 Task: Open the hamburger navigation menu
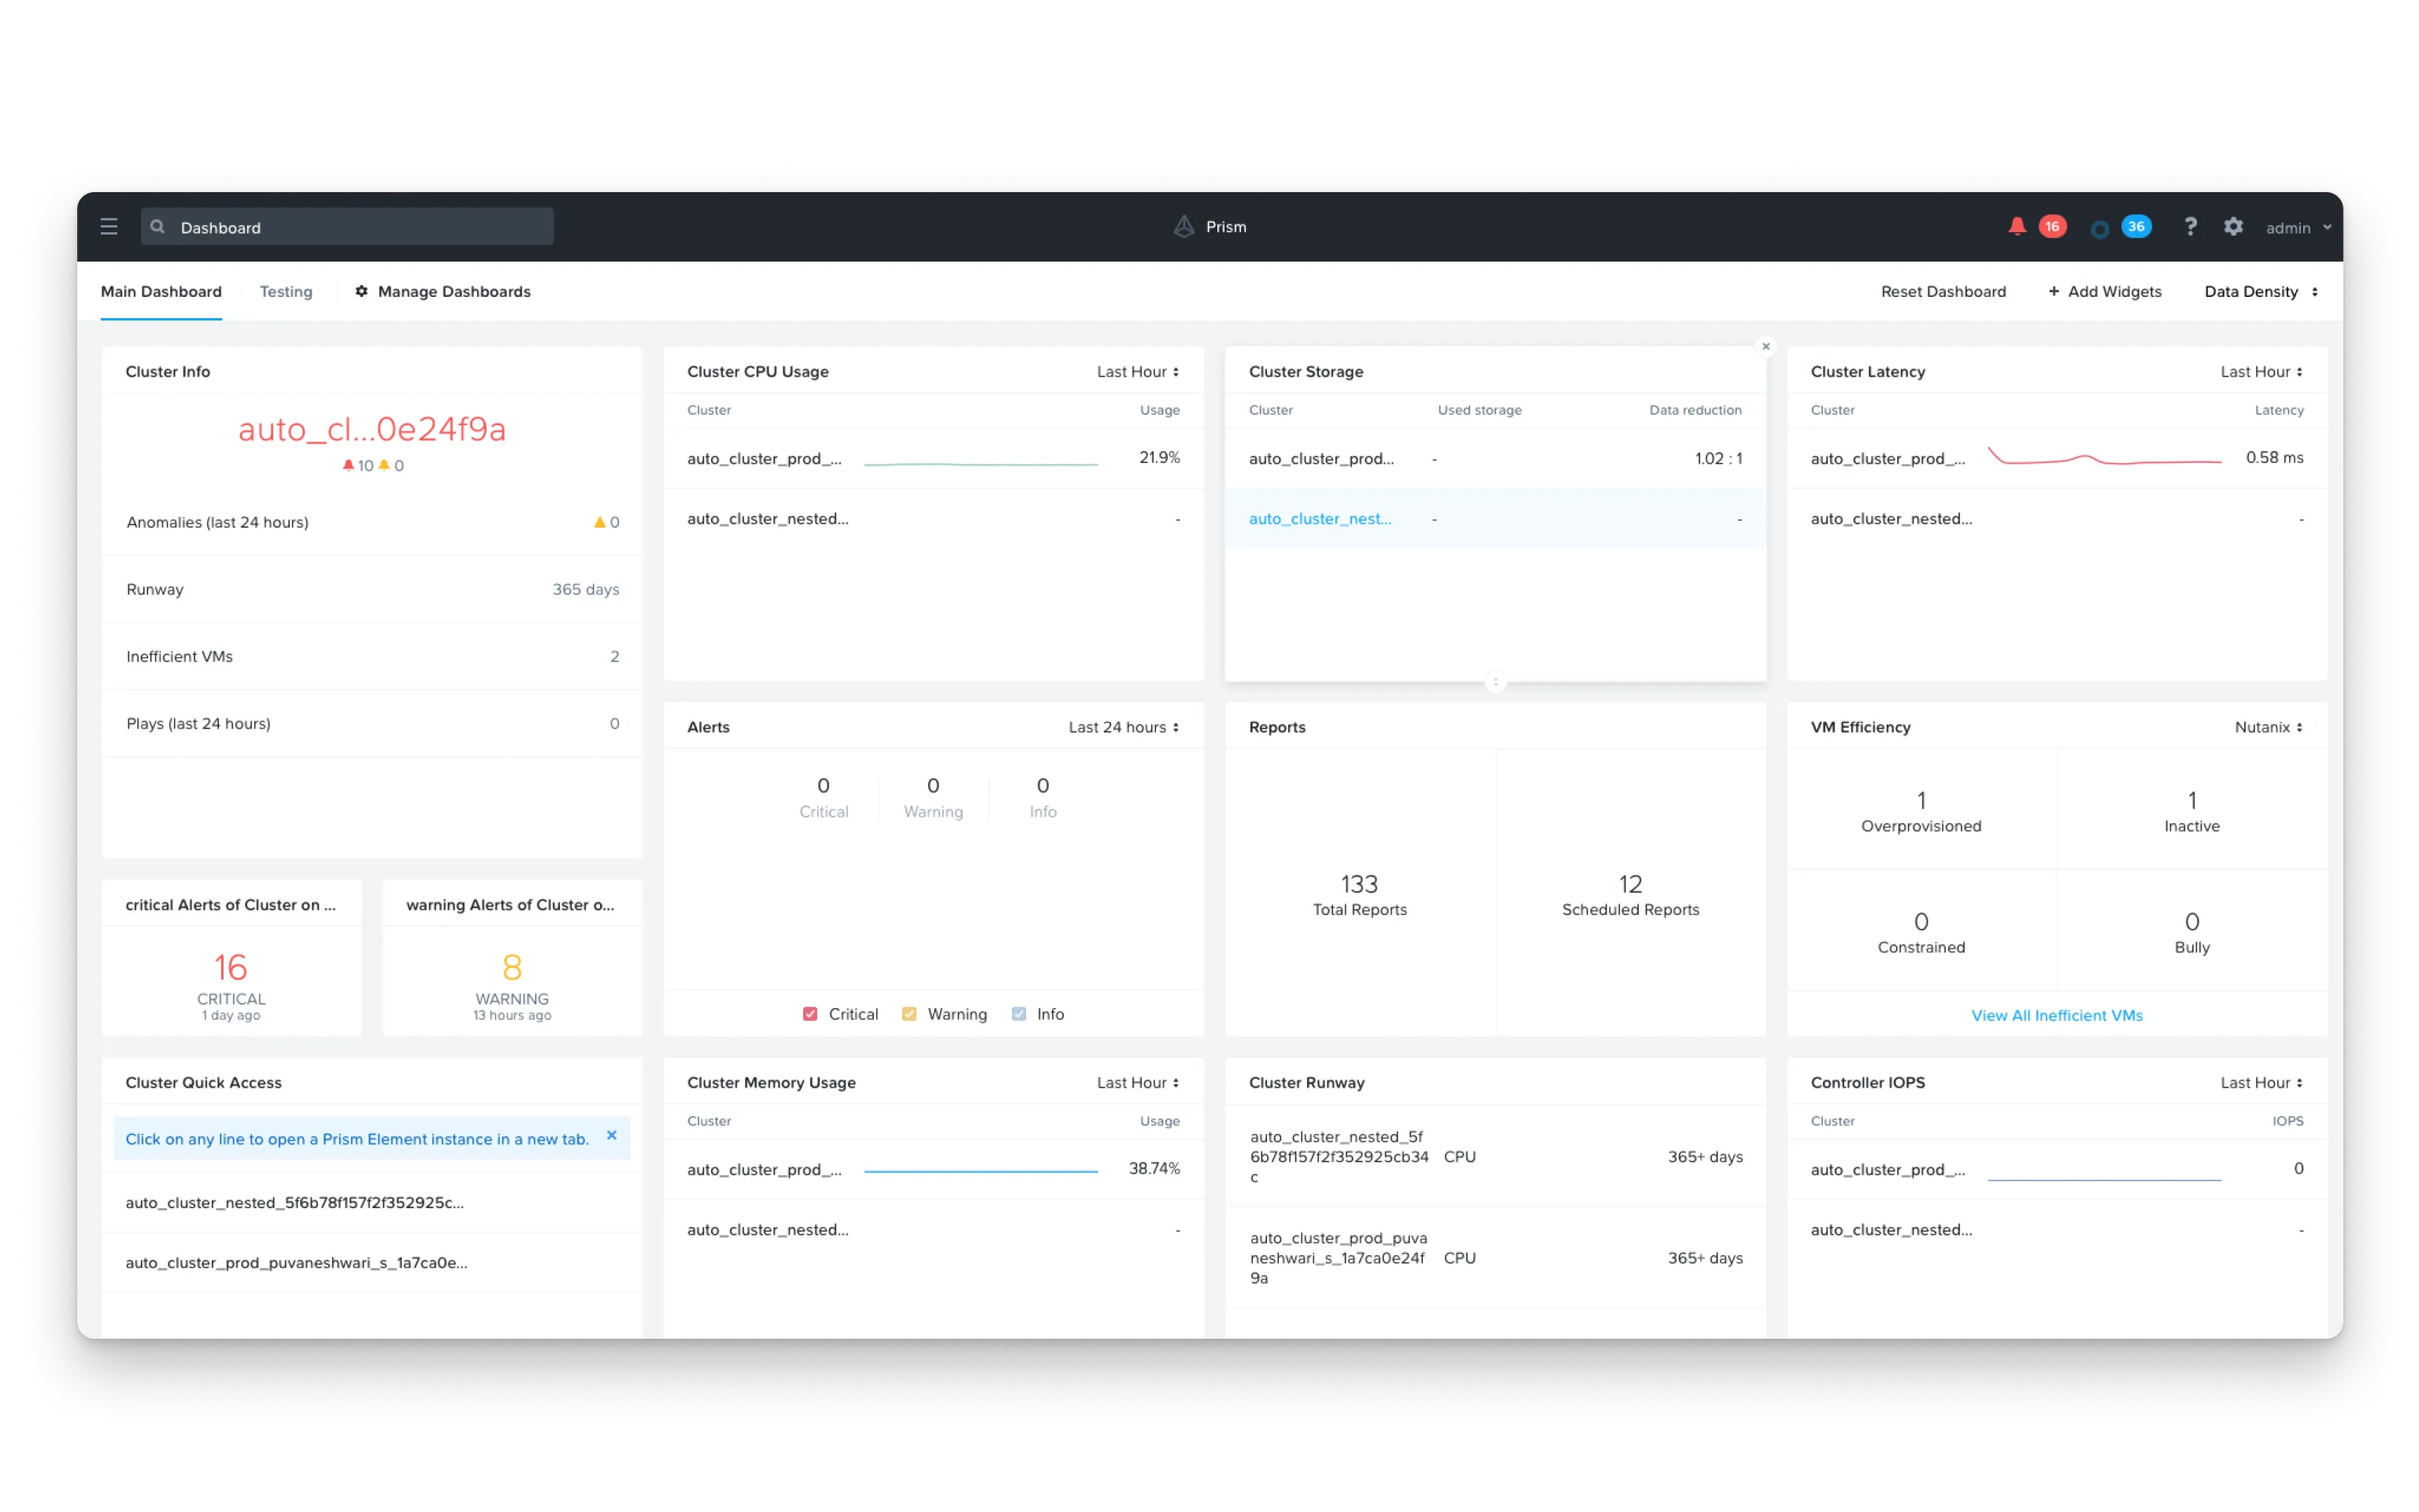coord(109,226)
